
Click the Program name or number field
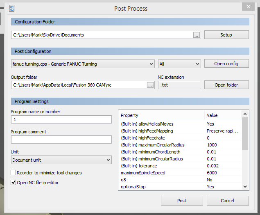click(61, 119)
